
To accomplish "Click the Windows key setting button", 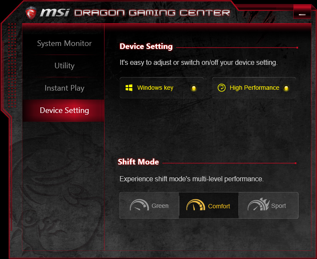I will click(162, 88).
